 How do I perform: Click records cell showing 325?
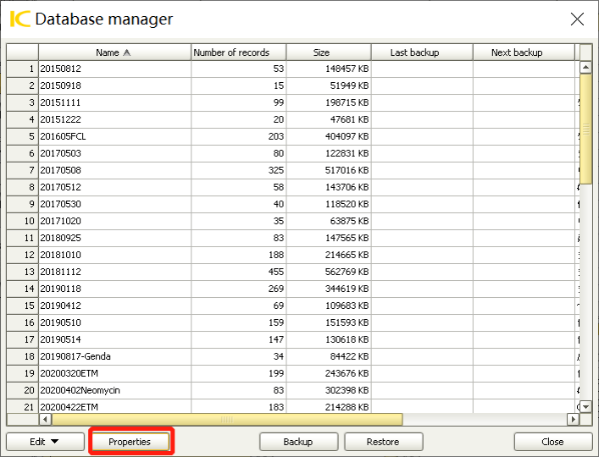[239, 170]
